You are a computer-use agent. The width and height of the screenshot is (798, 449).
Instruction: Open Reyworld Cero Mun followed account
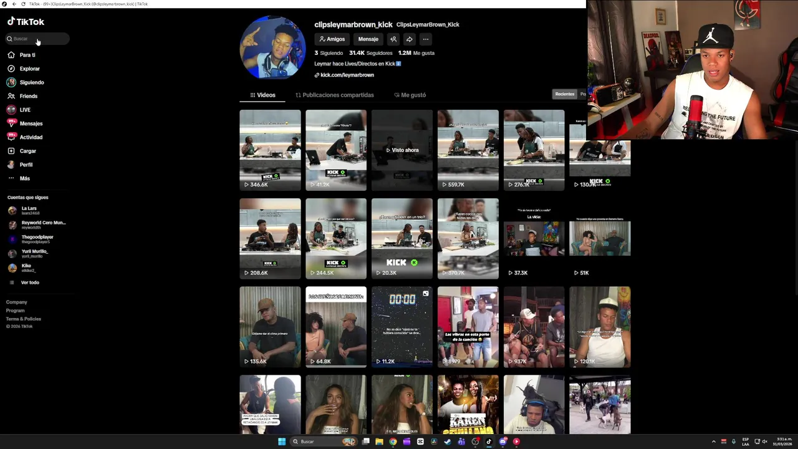tap(36, 224)
